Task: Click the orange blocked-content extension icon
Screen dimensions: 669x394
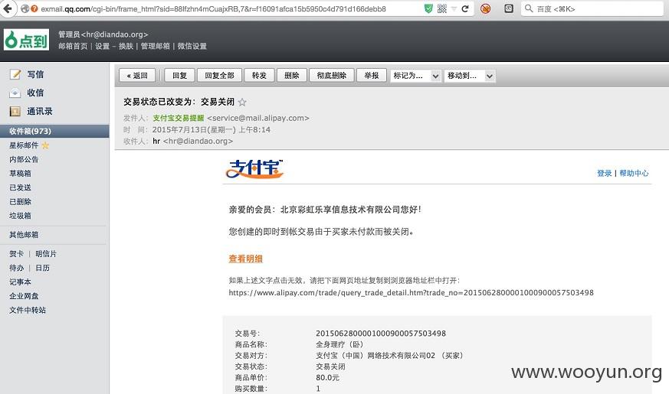Action: [485, 8]
